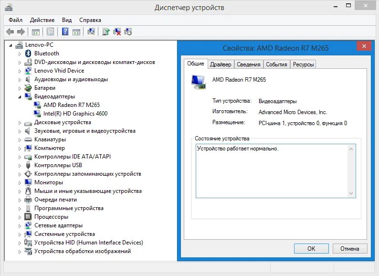379x276 pixels.
Task: Switch to the Драйвер tab
Action: [x=221, y=64]
